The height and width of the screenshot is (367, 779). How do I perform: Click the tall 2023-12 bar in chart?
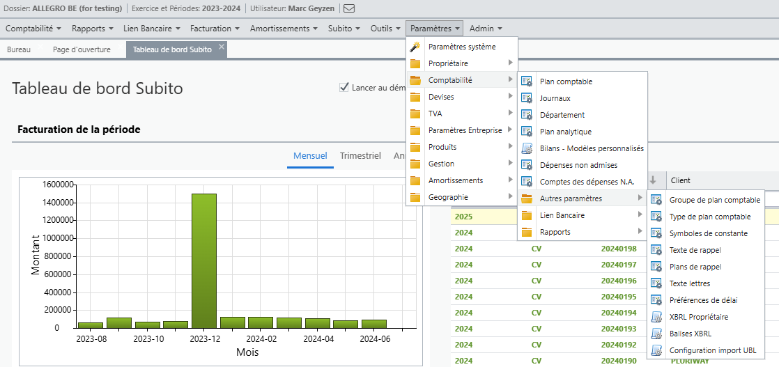pos(204,260)
